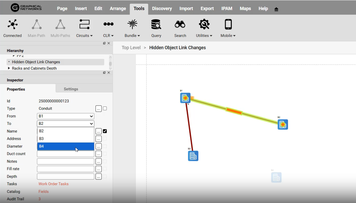Open the Audit Trail 3 link
The height and width of the screenshot is (203, 356).
40,199
